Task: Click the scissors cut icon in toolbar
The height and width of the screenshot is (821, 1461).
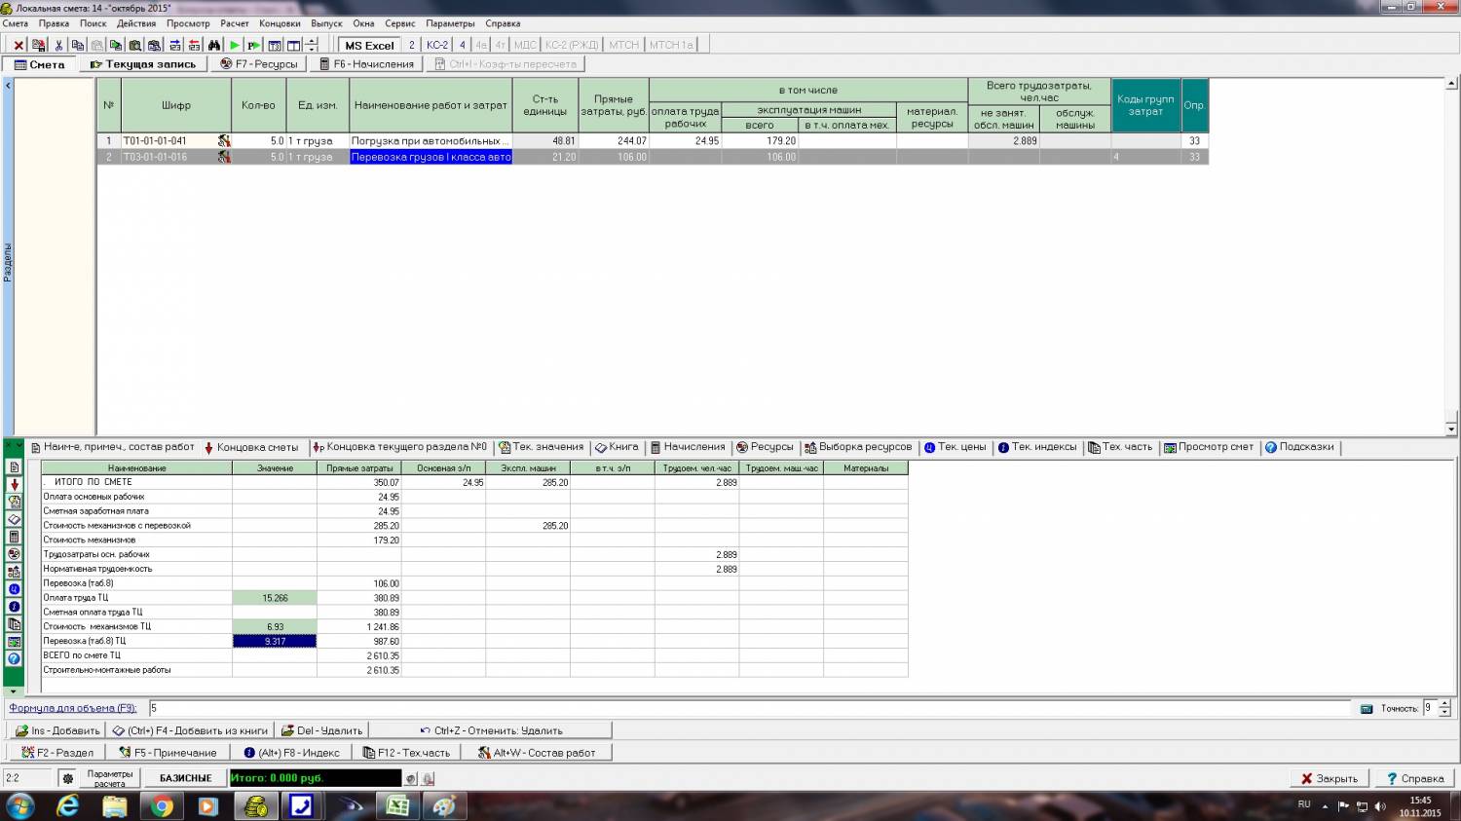Action: click(x=58, y=45)
